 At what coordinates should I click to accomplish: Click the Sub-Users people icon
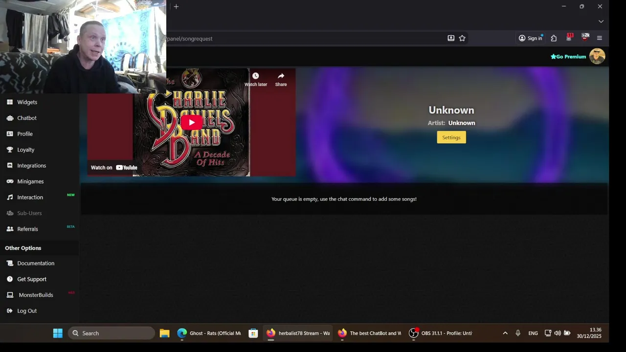[10, 213]
